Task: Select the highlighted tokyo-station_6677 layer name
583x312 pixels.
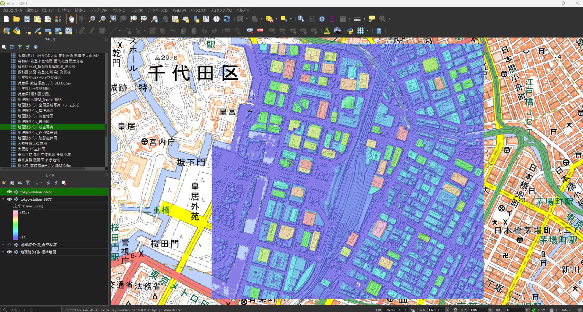Action: coord(36,192)
